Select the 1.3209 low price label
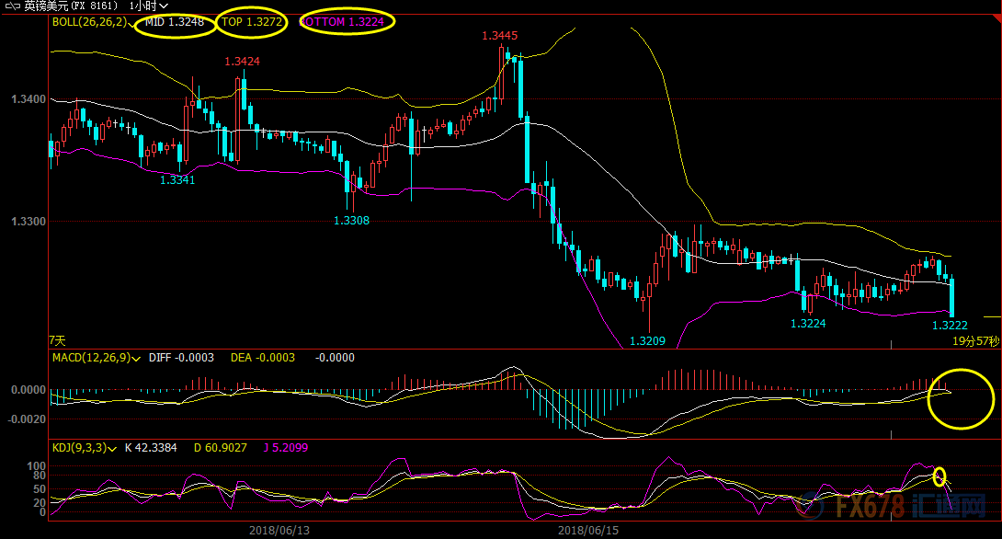 646,341
